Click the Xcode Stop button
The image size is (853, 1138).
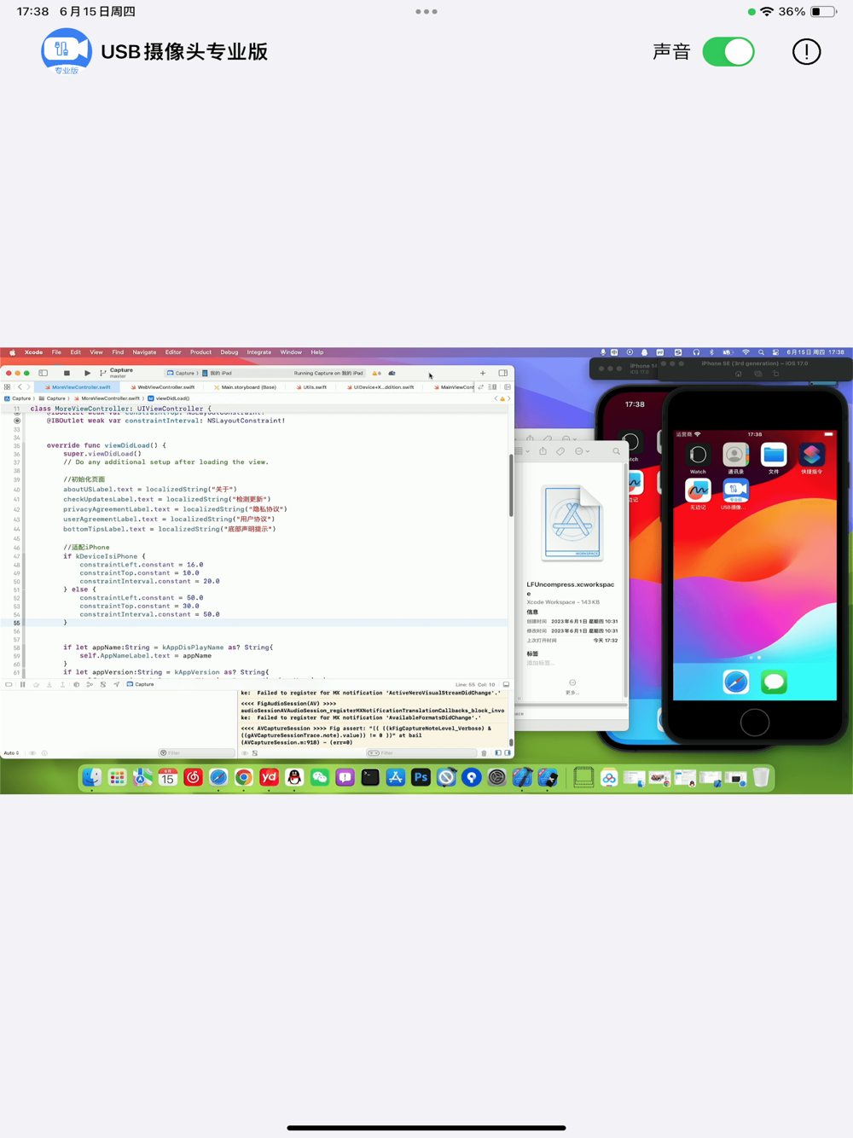coord(67,373)
